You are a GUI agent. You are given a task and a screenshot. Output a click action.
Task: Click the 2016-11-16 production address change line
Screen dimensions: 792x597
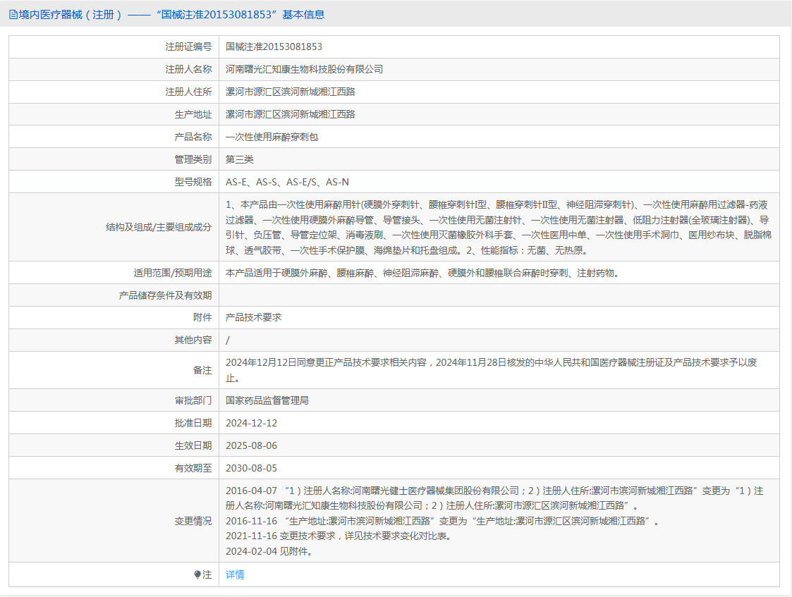442,521
